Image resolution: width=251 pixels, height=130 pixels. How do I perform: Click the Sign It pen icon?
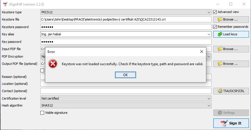[223, 123]
